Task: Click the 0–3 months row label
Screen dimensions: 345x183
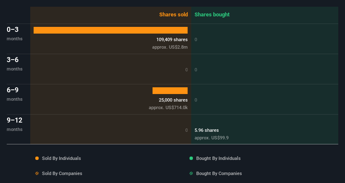Action: pyautogui.click(x=15, y=34)
